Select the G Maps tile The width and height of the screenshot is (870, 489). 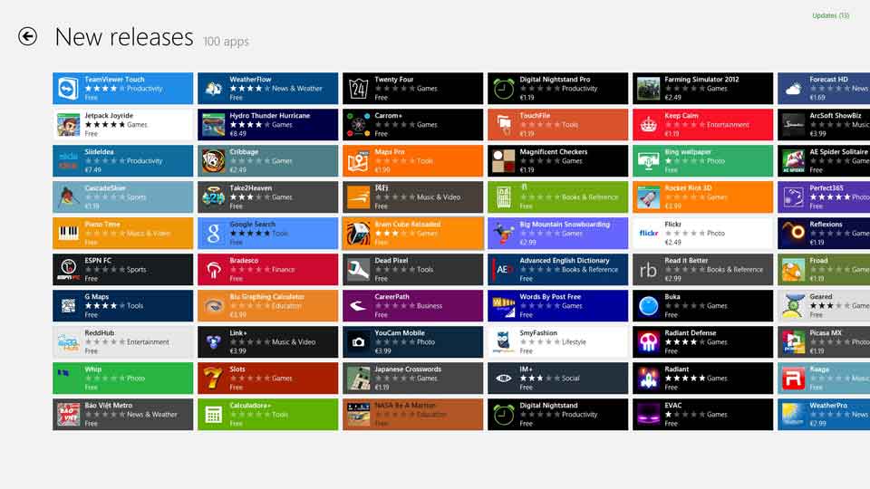coord(123,305)
